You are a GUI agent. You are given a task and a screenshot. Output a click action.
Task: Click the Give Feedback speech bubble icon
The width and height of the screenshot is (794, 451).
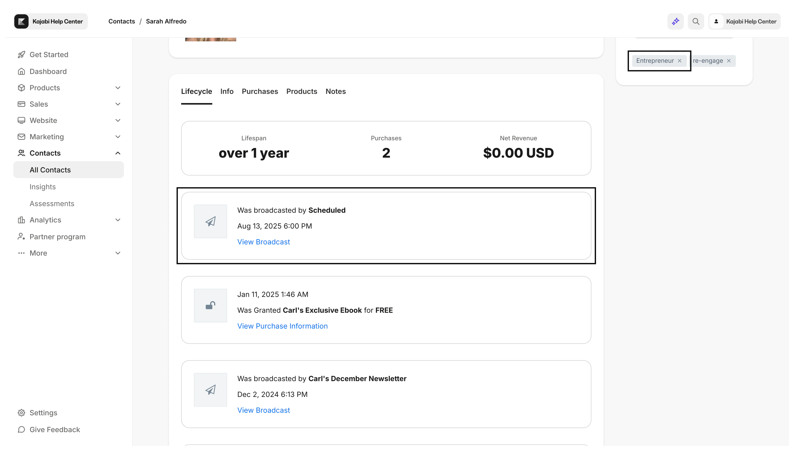21,430
